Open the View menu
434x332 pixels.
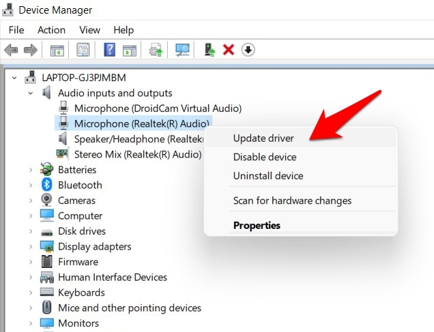click(89, 30)
